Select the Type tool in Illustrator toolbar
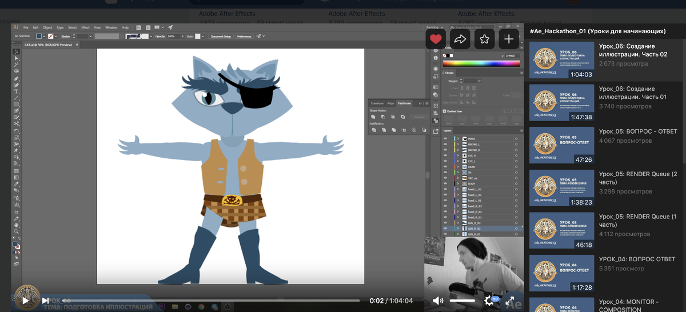 [x=17, y=91]
